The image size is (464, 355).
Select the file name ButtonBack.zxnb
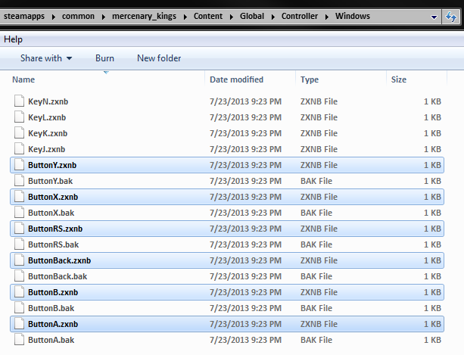coord(60,260)
